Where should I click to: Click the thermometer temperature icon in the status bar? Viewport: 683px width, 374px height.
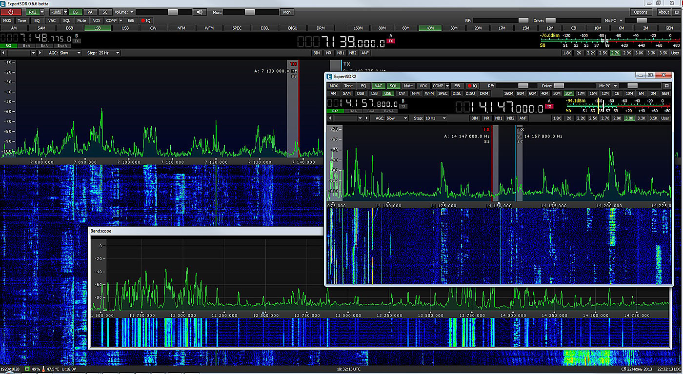click(43, 369)
